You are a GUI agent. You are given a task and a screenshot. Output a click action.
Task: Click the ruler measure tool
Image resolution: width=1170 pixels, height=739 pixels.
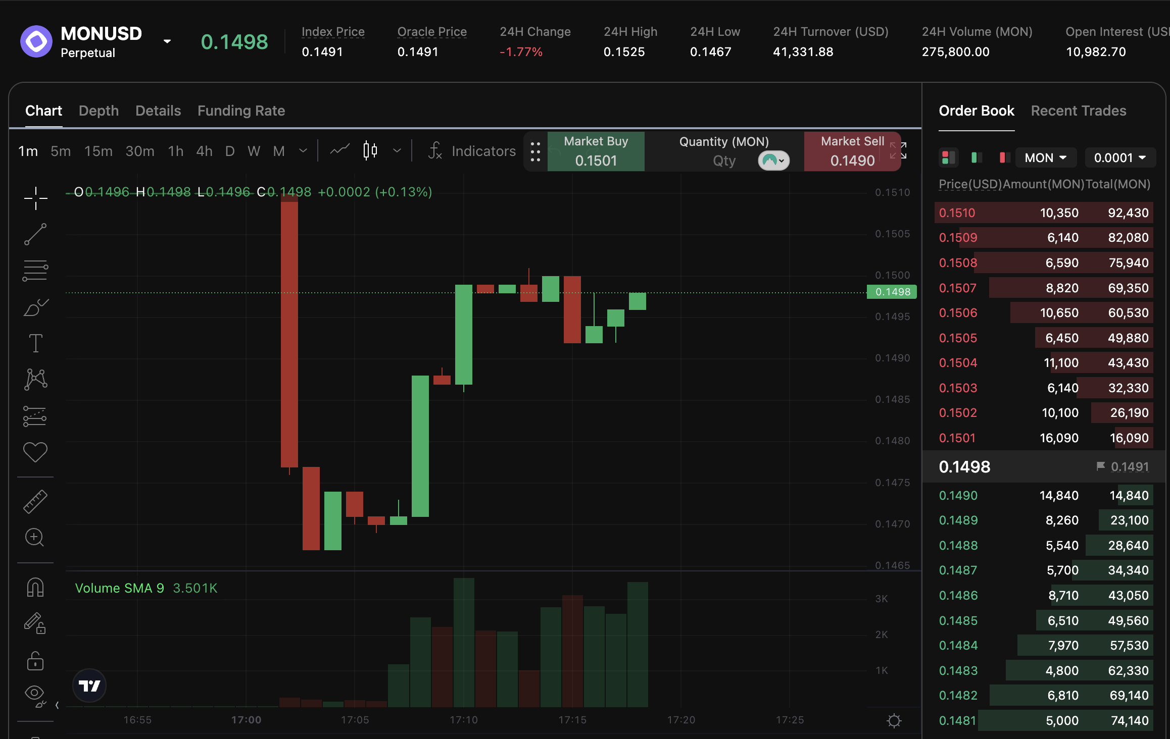click(35, 501)
